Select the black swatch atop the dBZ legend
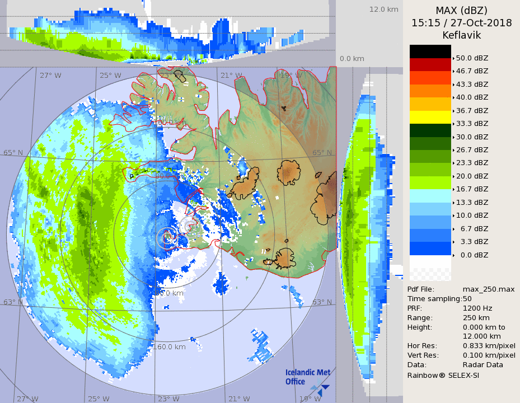520x403 pixels. click(x=430, y=51)
